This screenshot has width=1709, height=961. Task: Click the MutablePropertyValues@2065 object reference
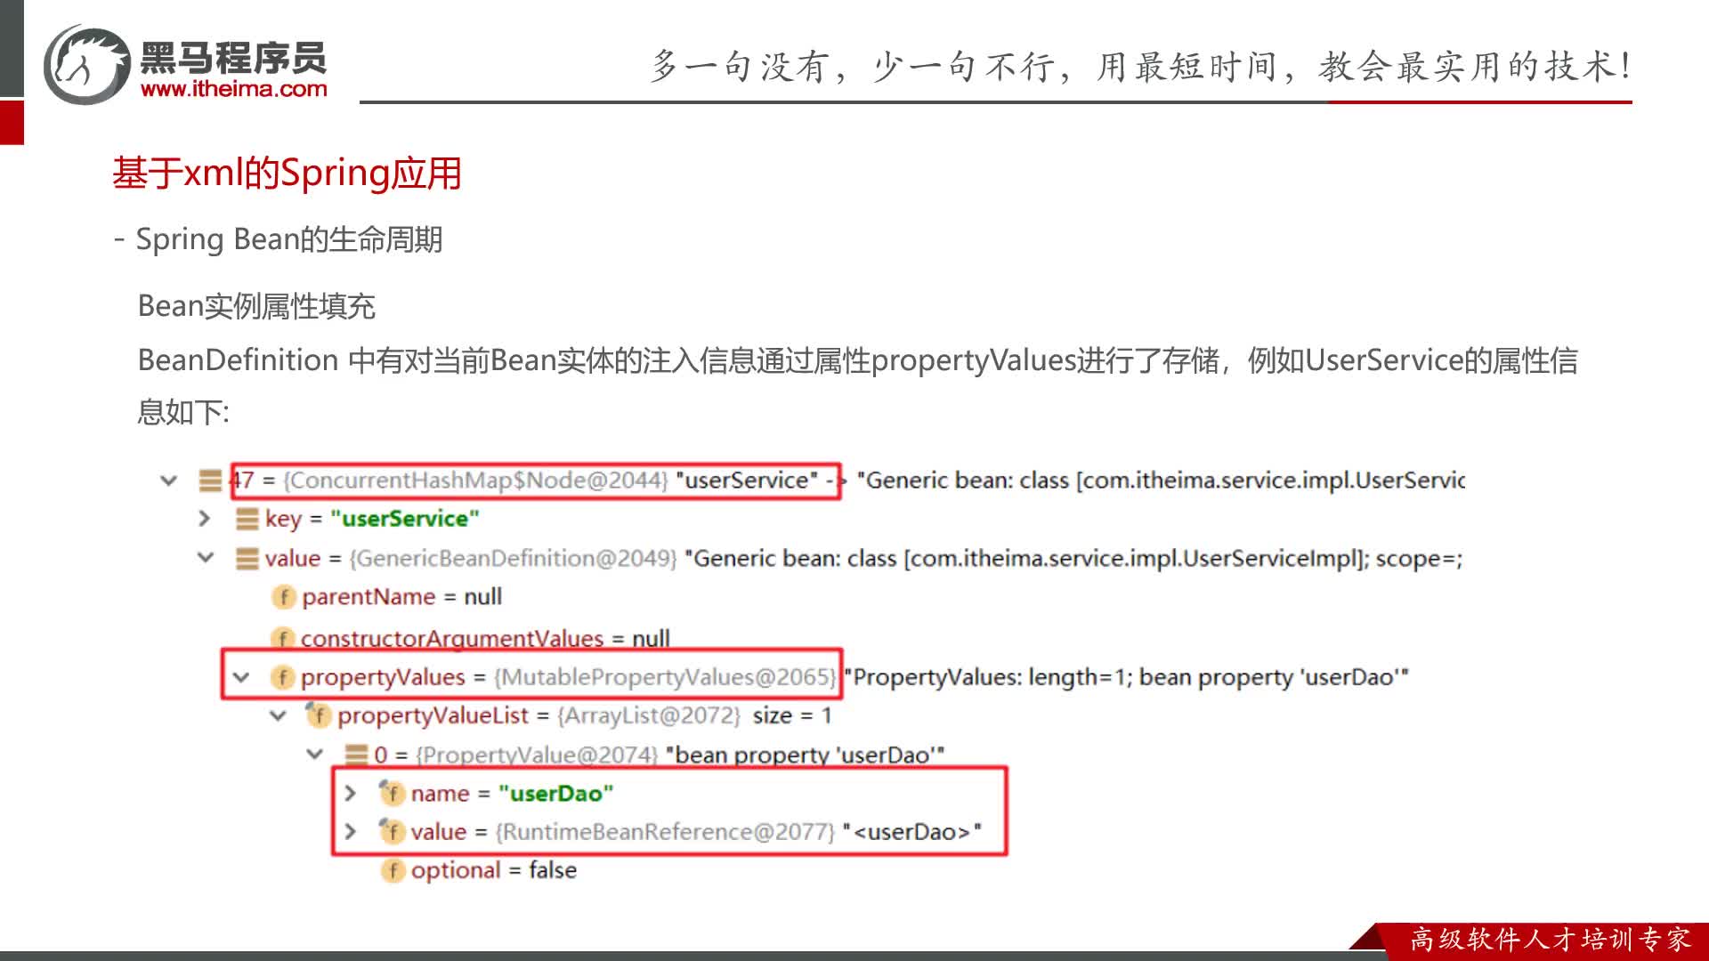[665, 677]
